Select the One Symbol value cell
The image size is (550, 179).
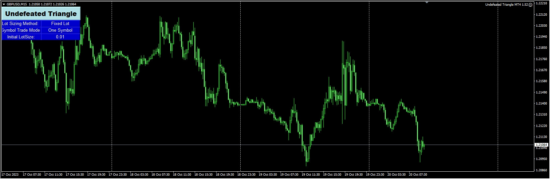click(x=60, y=30)
